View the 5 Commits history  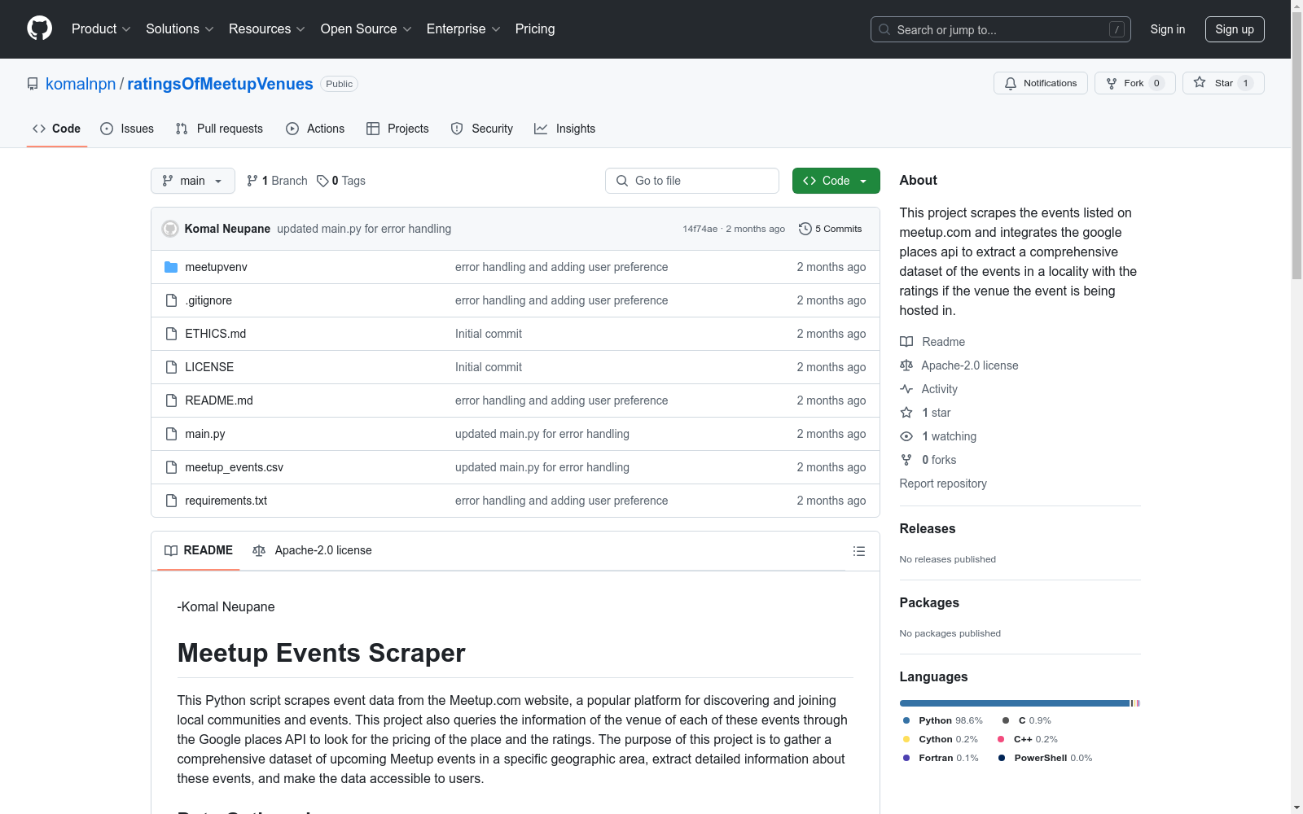tap(831, 229)
